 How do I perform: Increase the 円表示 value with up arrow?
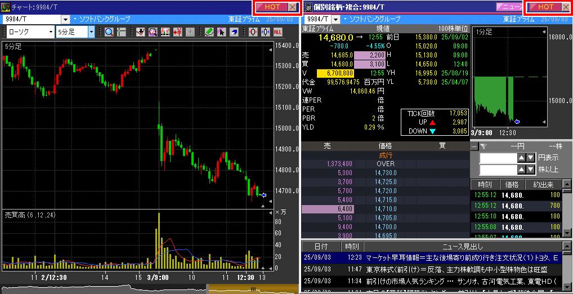coord(521,158)
